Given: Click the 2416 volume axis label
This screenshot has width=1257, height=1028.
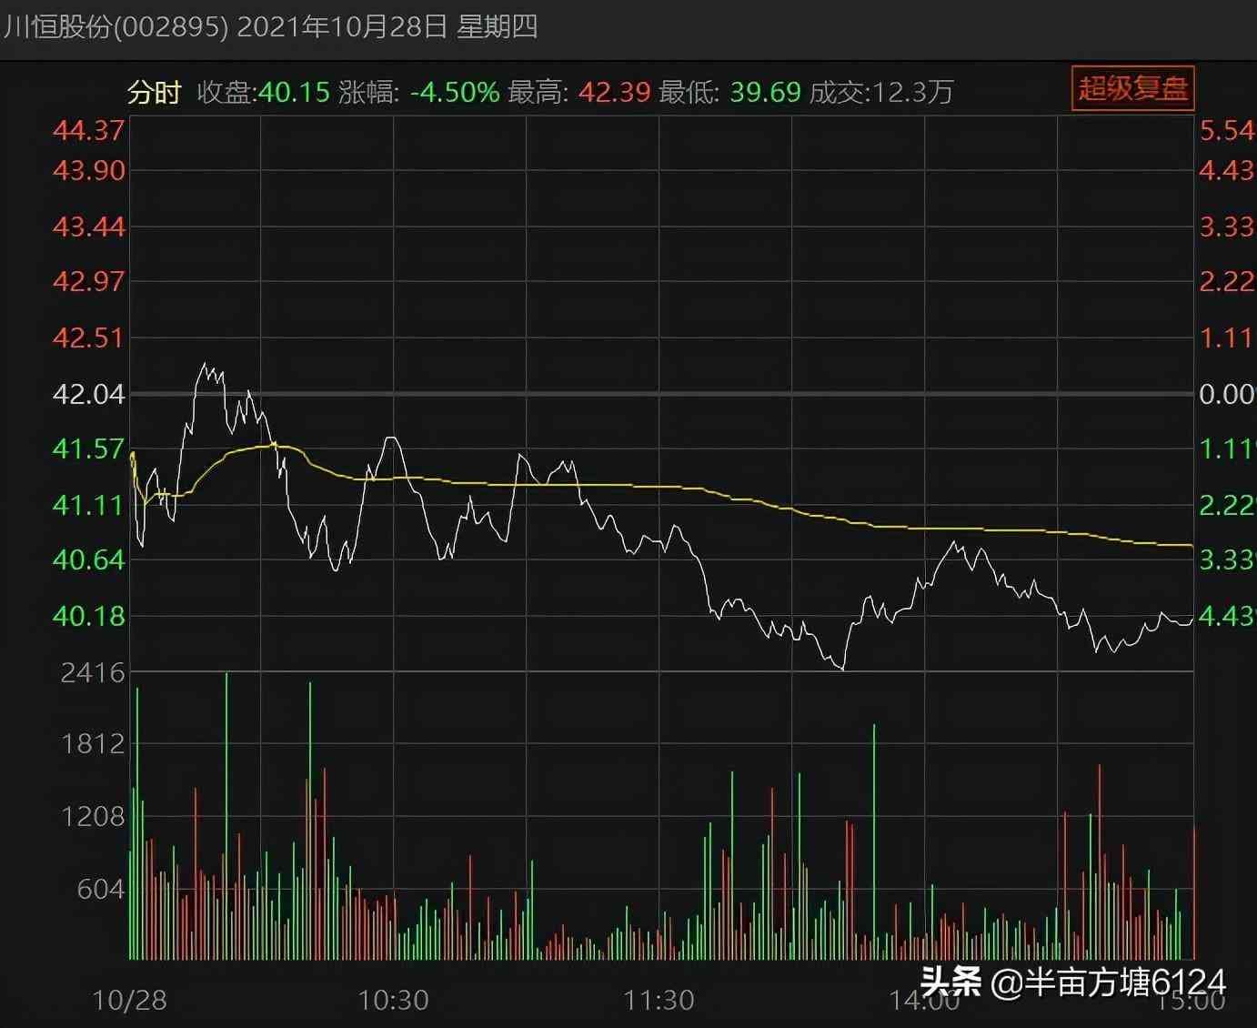Looking at the screenshot, I should coord(92,673).
